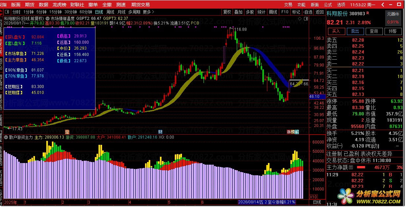Click the 查询 query button

(374, 31)
